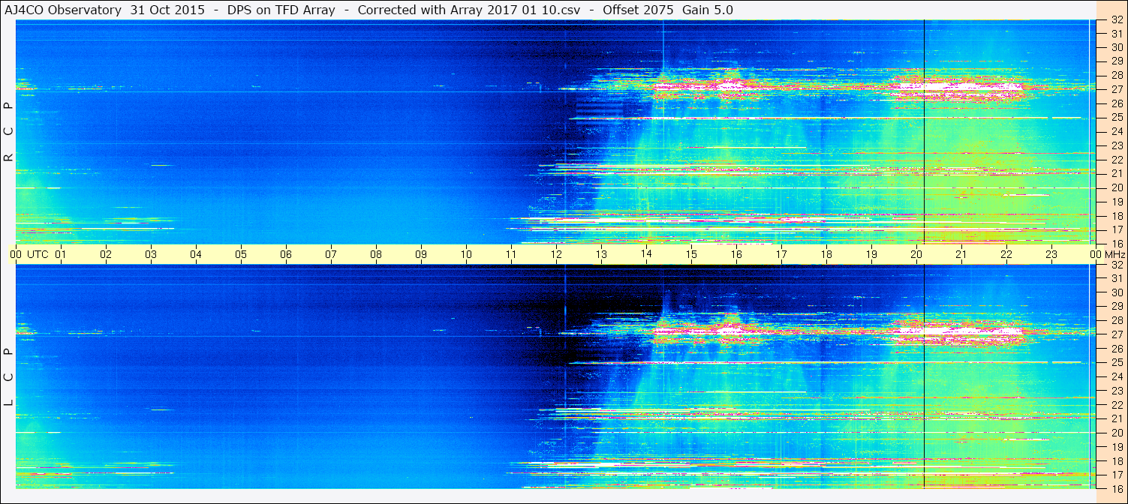1128x504 pixels.
Task: Pick hour 17 on the horizontal UTC axis
Action: pyautogui.click(x=781, y=254)
